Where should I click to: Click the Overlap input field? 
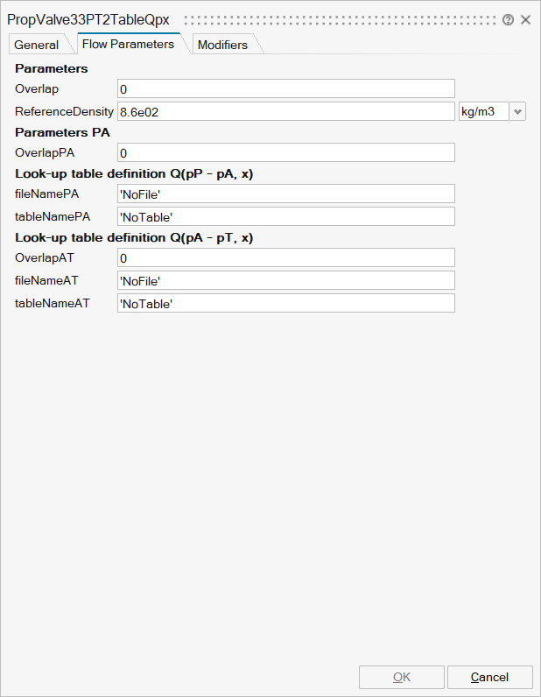[285, 88]
